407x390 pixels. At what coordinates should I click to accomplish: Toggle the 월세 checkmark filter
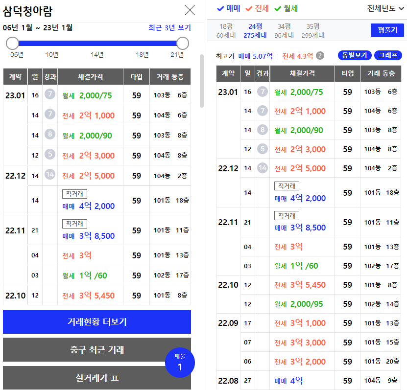click(286, 8)
